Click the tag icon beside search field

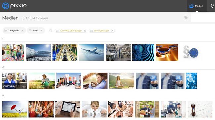click(186, 18)
